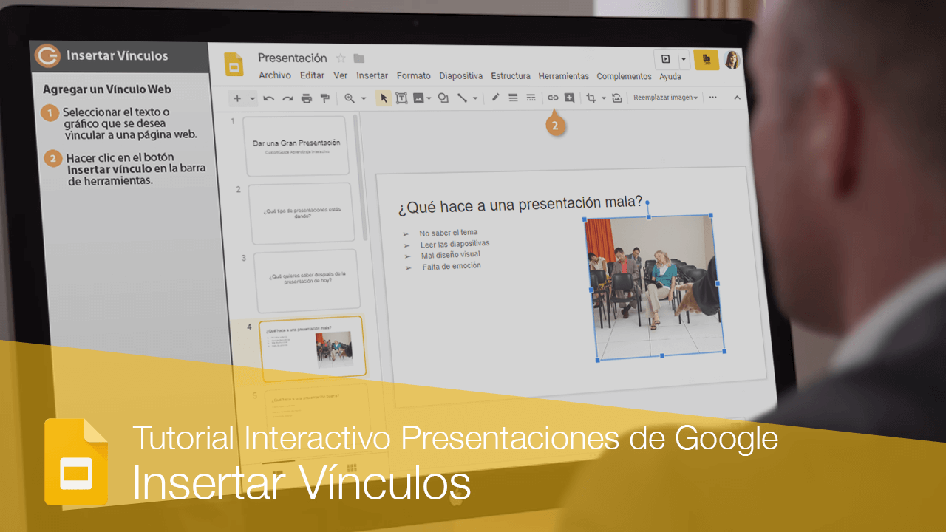The width and height of the screenshot is (946, 532).
Task: Click the slide title ¿Qué hace a una presentación mala?
Action: click(520, 205)
